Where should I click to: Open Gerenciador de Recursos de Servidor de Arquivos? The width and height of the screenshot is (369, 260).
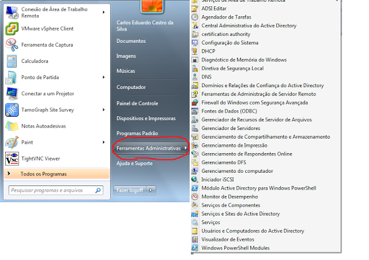pyautogui.click(x=257, y=120)
